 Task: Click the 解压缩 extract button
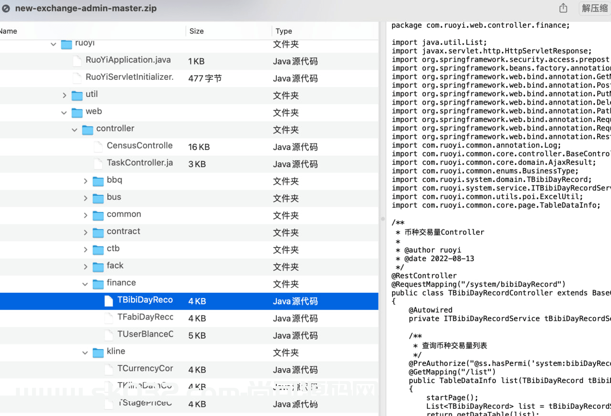(594, 8)
